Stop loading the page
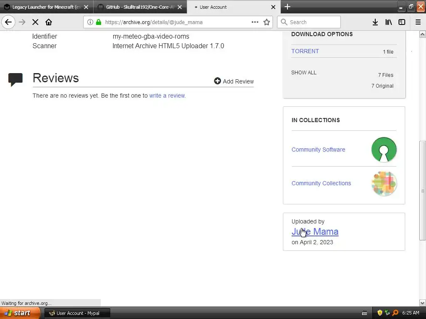426x319 pixels. coord(35,22)
